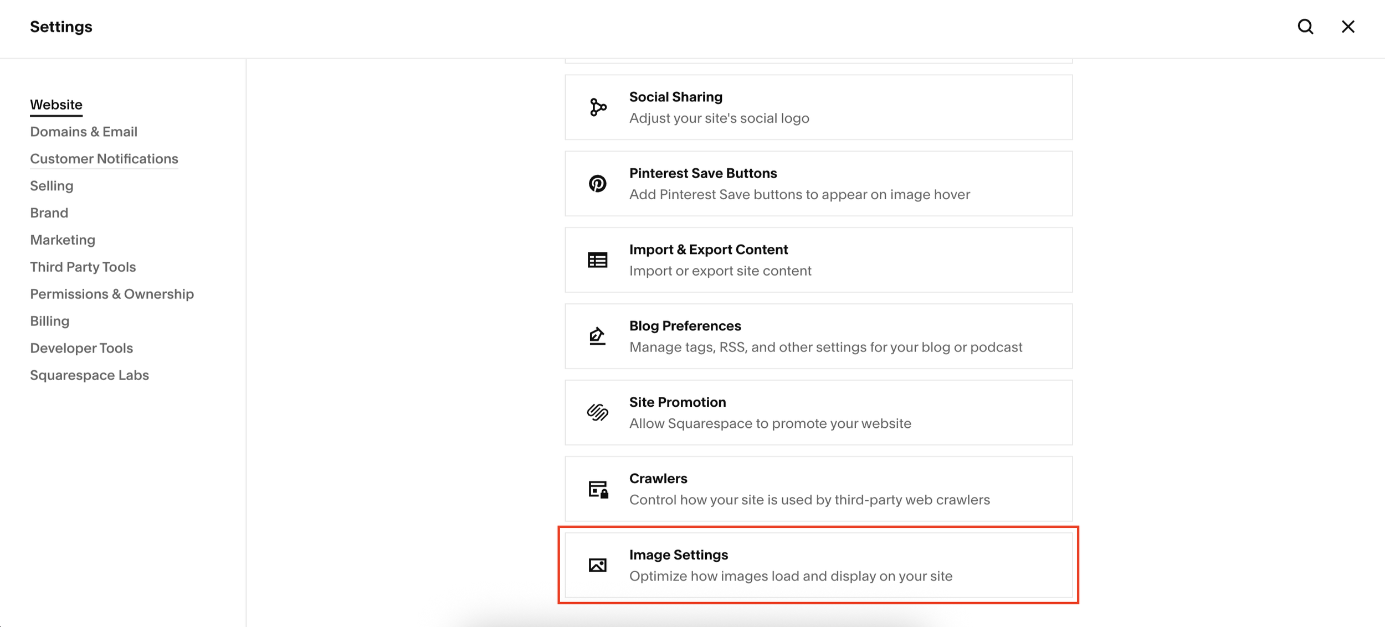The height and width of the screenshot is (627, 1385).
Task: Click the Import & Export table icon
Action: [x=597, y=260]
